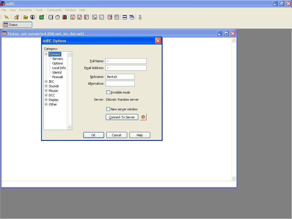Viewport: 292px width, 219px height.
Task: Click the Email Address input field
Action: [x=126, y=68]
